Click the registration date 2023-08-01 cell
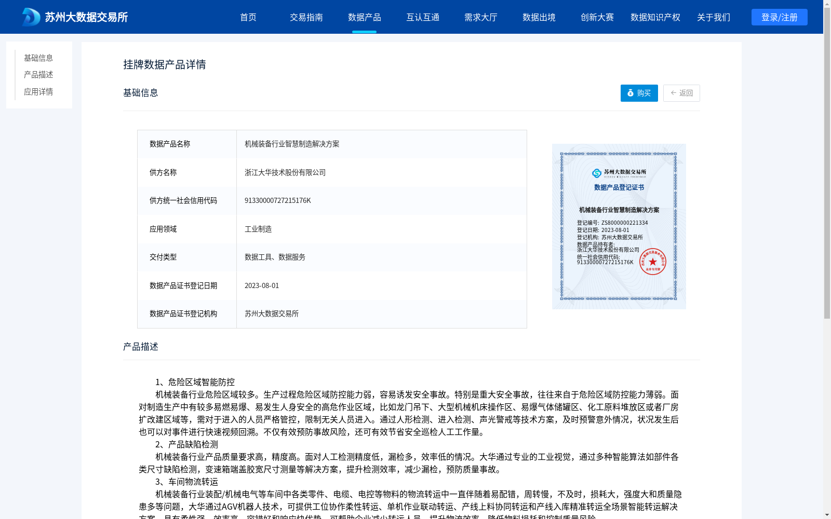 pos(381,285)
